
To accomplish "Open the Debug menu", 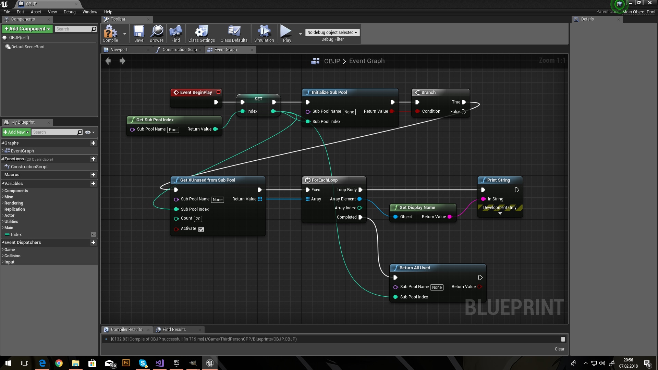I will [70, 12].
